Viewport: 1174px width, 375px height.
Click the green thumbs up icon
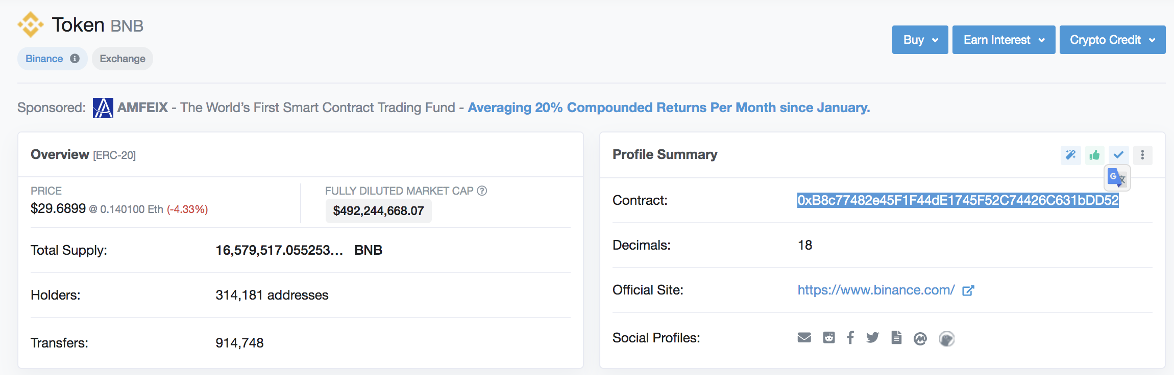(x=1094, y=155)
